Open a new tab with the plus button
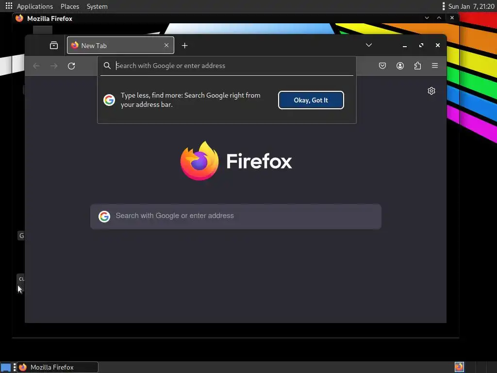Screen dimensions: 497x373 (x=185, y=46)
